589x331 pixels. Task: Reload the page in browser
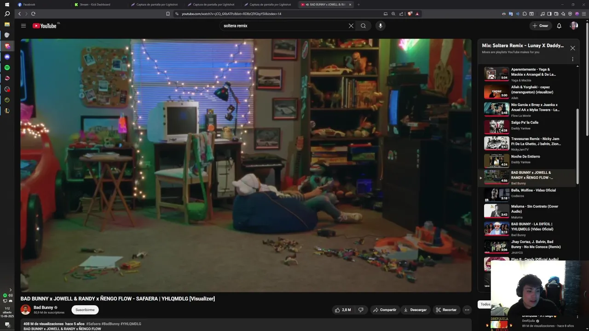pyautogui.click(x=33, y=14)
